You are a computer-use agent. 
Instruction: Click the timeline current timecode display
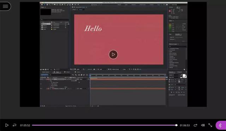(x=44, y=75)
